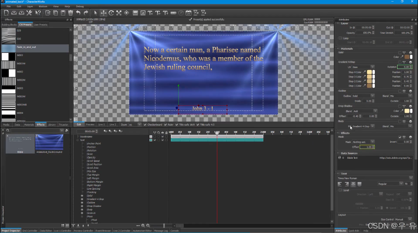This screenshot has height=233, width=418.
Task: Open the Times New Roman font dropdown
Action: [375, 178]
